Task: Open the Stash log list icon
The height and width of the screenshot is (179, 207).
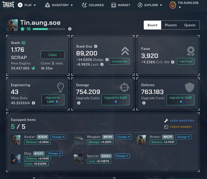Action: coord(23,43)
